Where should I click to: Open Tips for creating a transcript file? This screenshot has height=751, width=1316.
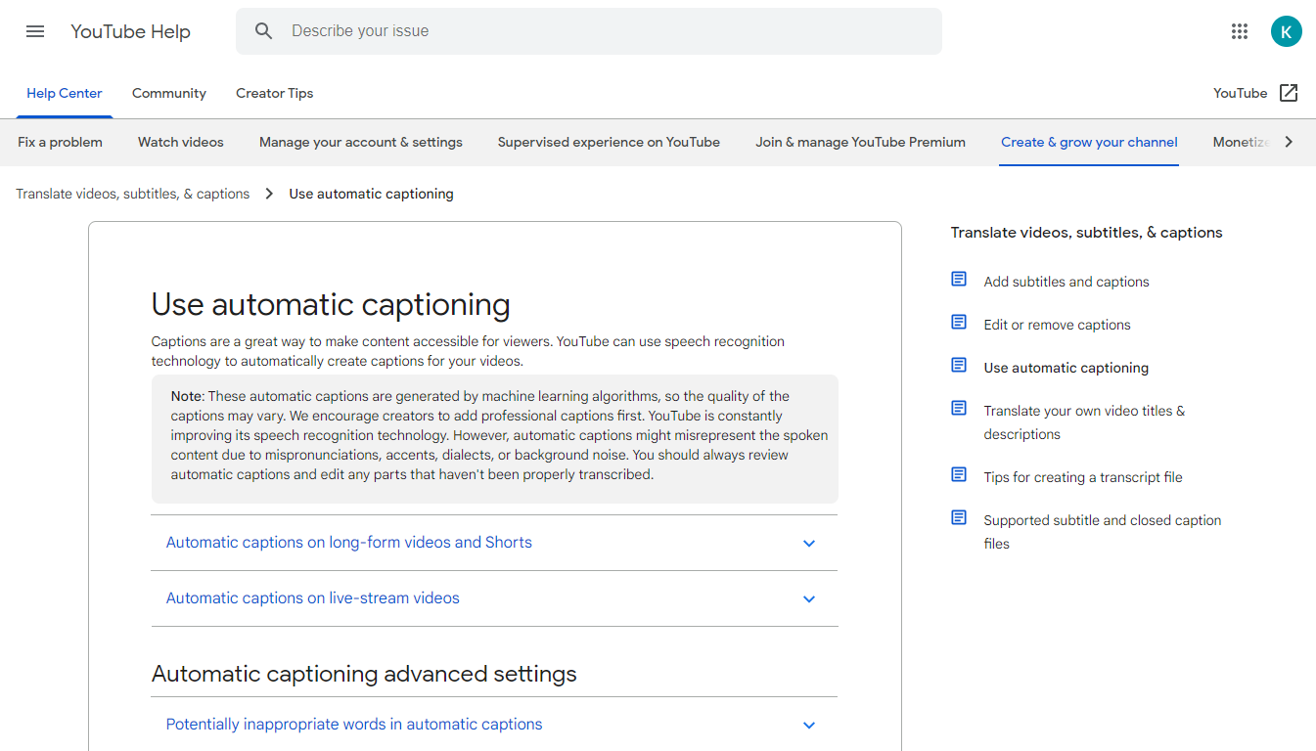(x=1083, y=477)
